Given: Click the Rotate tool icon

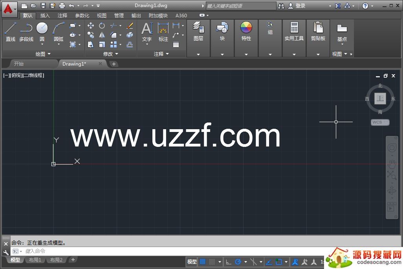Looking at the screenshot, I should tap(102, 26).
